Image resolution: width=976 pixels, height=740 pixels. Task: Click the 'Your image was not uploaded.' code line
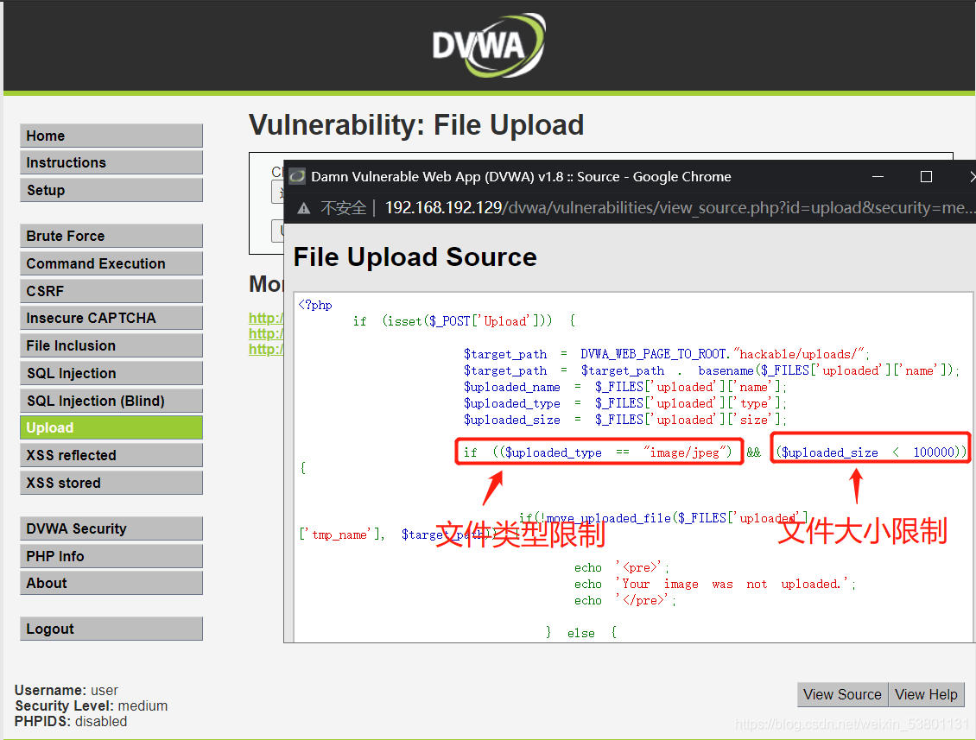(714, 584)
